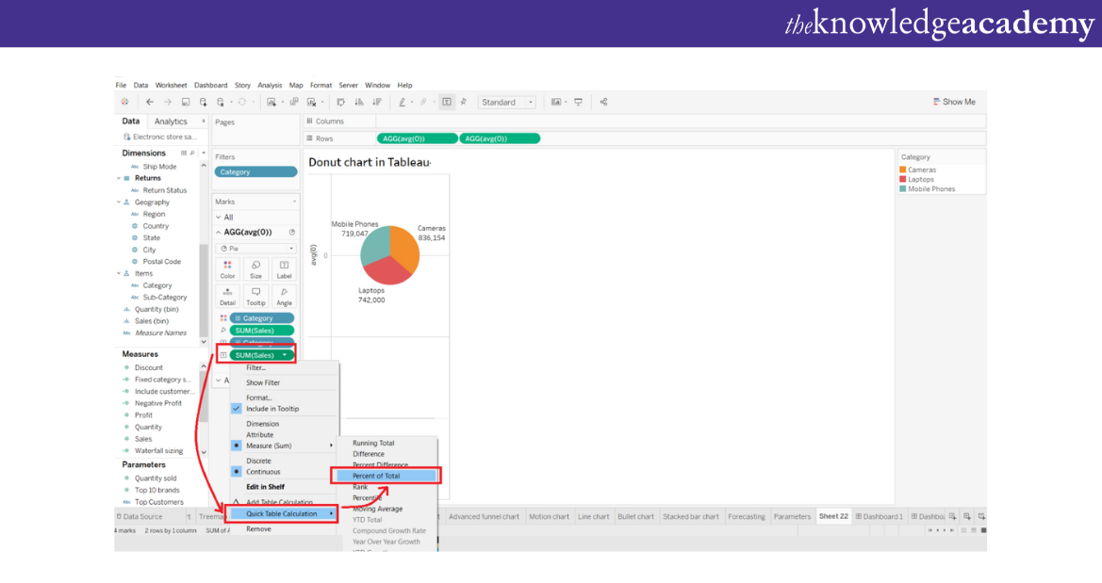Switch to the Analytics pane tab
This screenshot has width=1102, height=583.
tap(171, 121)
